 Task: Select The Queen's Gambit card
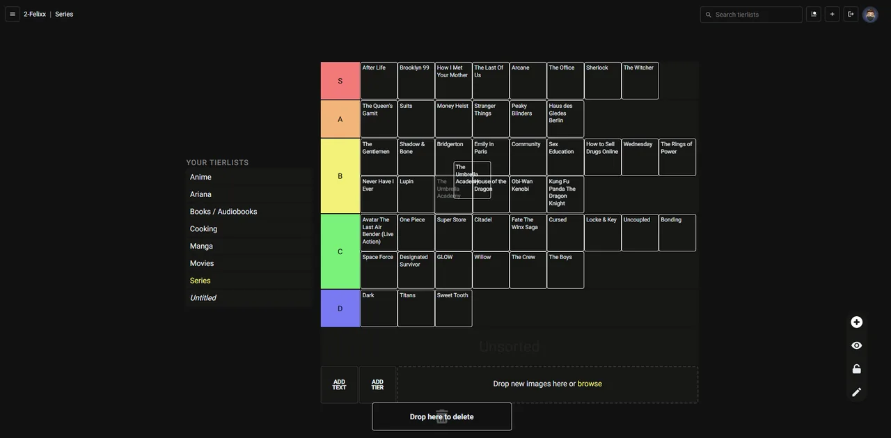(379, 119)
